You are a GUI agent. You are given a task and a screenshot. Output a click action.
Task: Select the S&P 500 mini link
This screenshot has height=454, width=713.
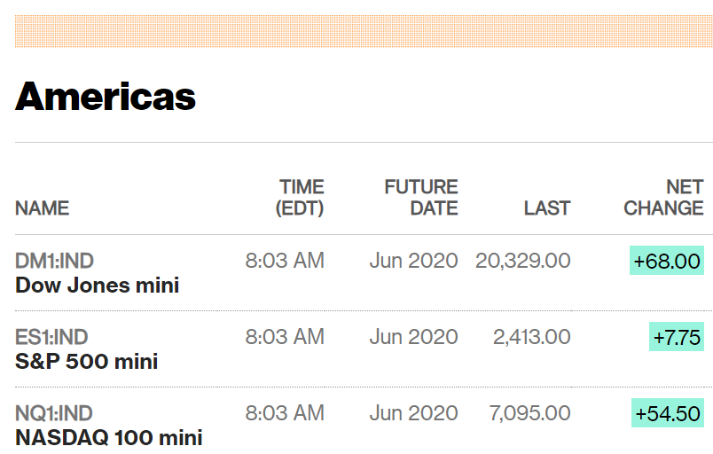[x=86, y=362]
